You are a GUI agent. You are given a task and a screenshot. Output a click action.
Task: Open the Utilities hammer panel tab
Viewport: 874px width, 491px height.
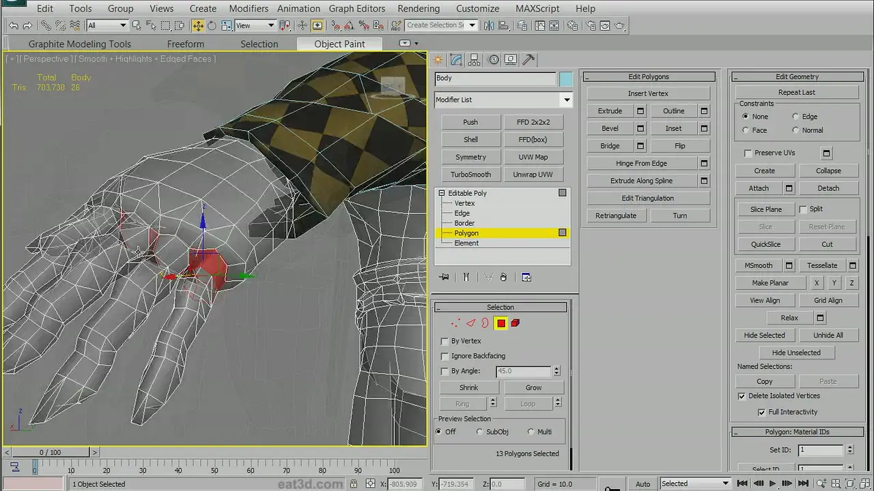tap(528, 60)
